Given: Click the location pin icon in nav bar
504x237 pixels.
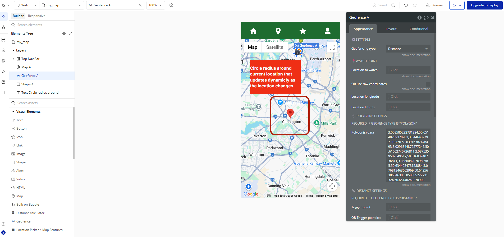Looking at the screenshot, I should click(x=278, y=31).
